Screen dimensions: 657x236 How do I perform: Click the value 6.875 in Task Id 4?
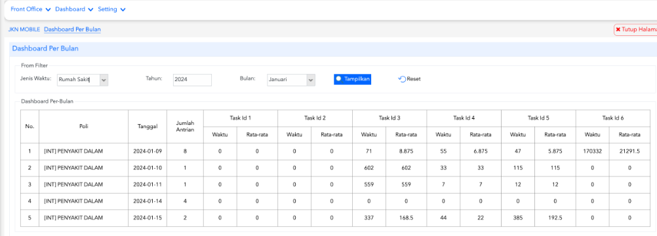481,151
